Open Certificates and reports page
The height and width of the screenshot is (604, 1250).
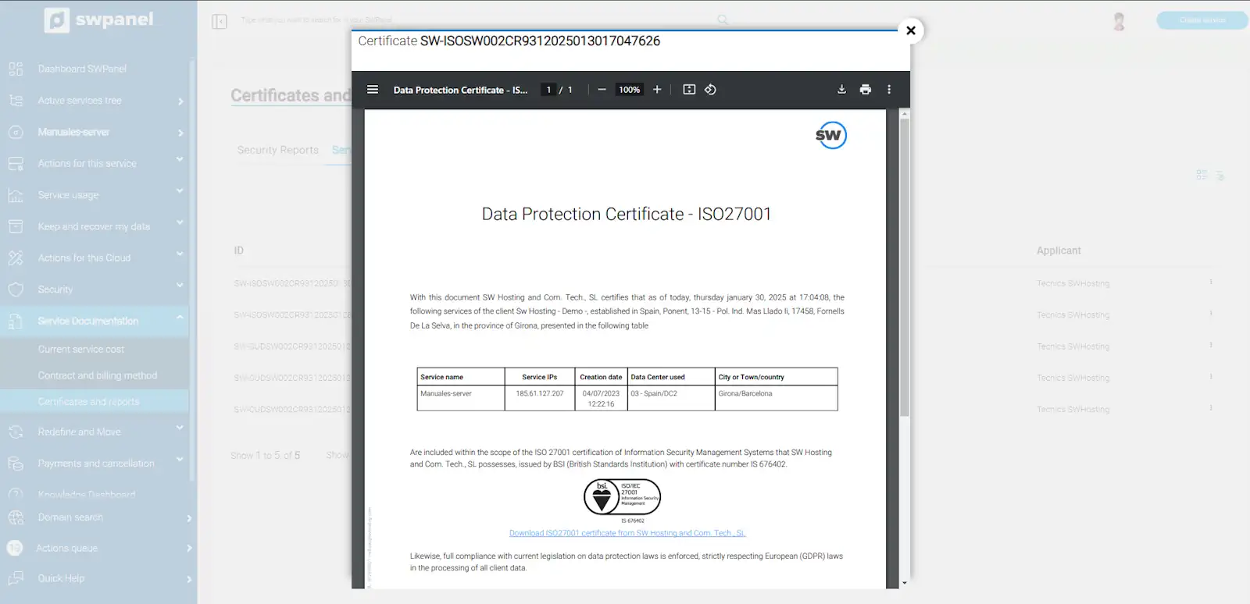click(88, 402)
